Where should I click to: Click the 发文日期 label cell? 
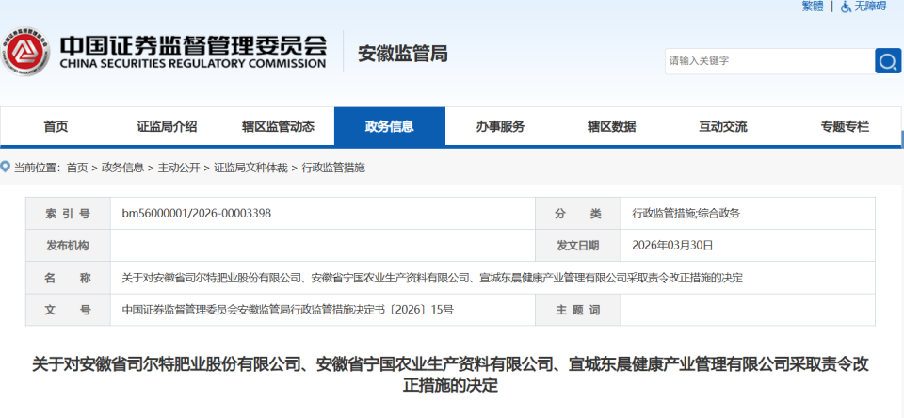[x=577, y=246]
